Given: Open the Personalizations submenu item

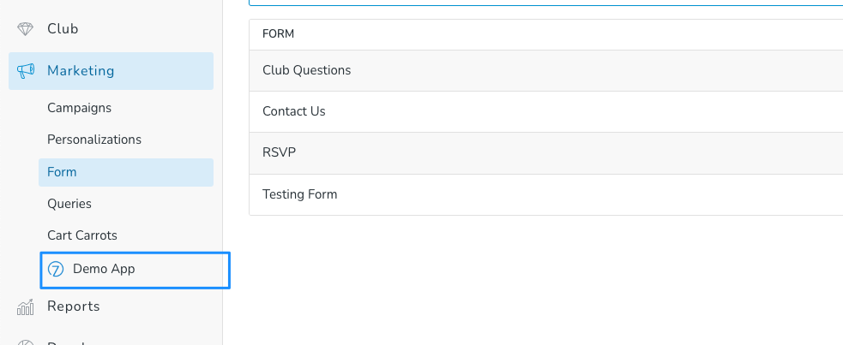Looking at the screenshot, I should click(x=94, y=140).
